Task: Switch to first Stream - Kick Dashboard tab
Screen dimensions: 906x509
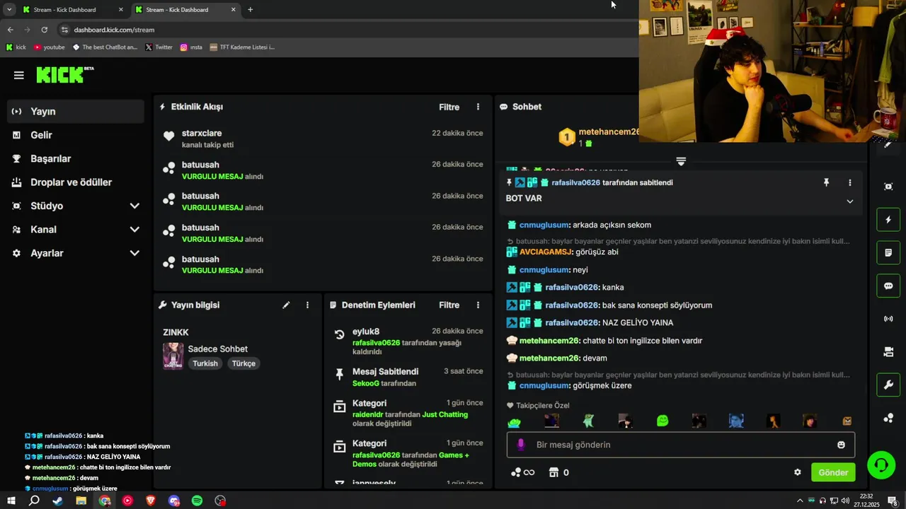Action: [73, 10]
